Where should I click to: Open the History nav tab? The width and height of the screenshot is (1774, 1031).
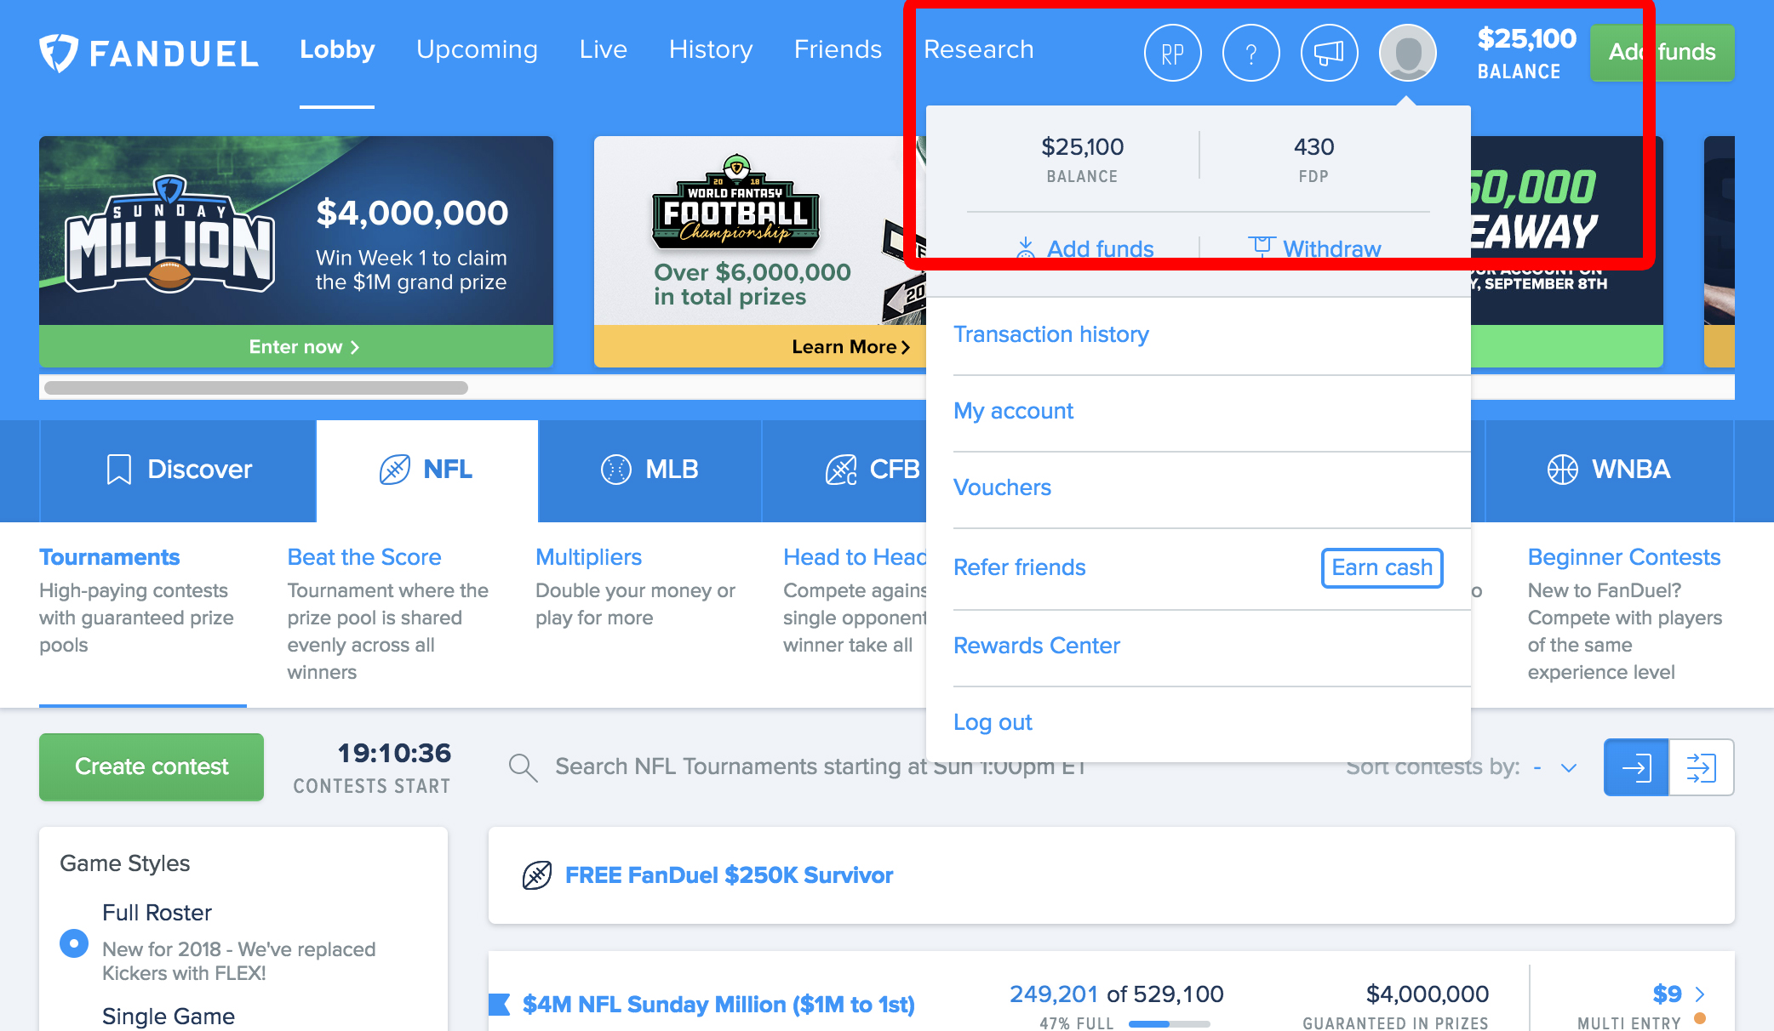pyautogui.click(x=711, y=49)
